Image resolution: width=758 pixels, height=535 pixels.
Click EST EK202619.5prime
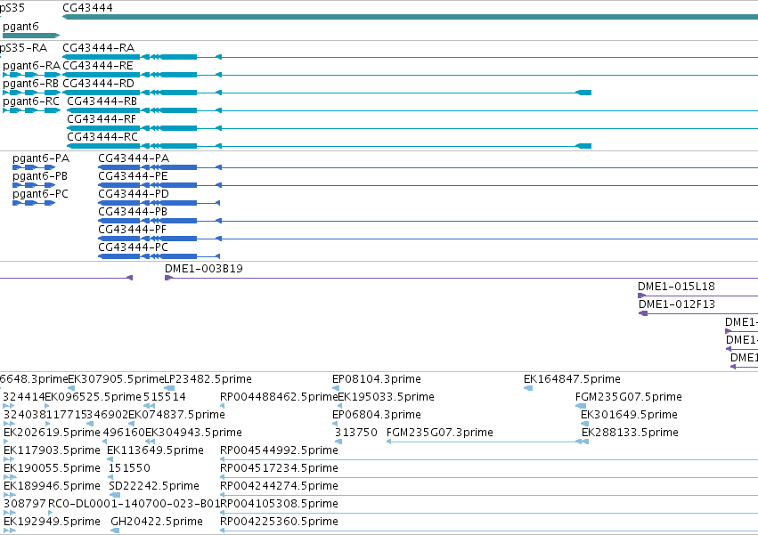point(53,433)
